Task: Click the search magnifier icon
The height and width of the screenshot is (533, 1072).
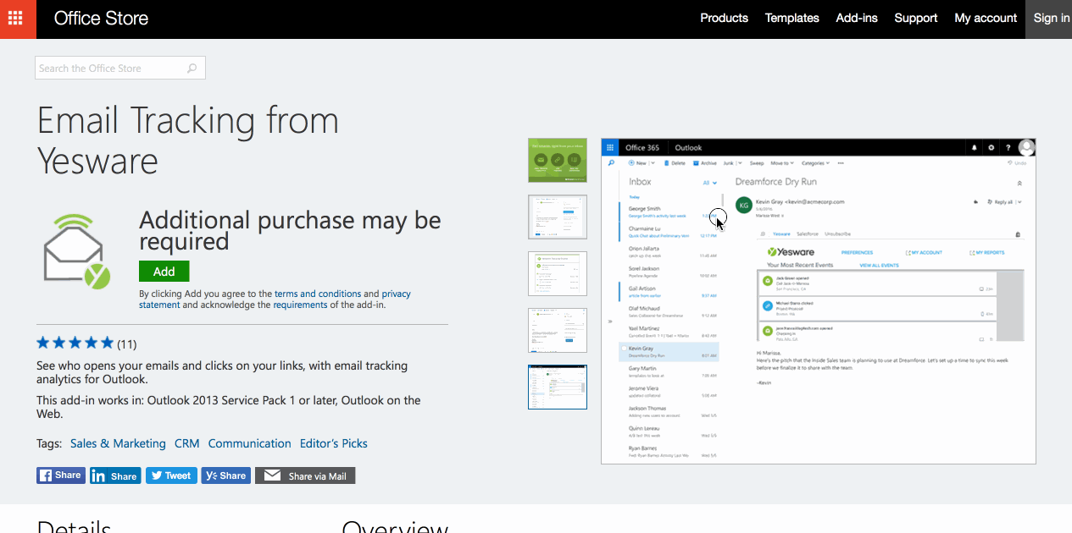Action: click(x=192, y=69)
